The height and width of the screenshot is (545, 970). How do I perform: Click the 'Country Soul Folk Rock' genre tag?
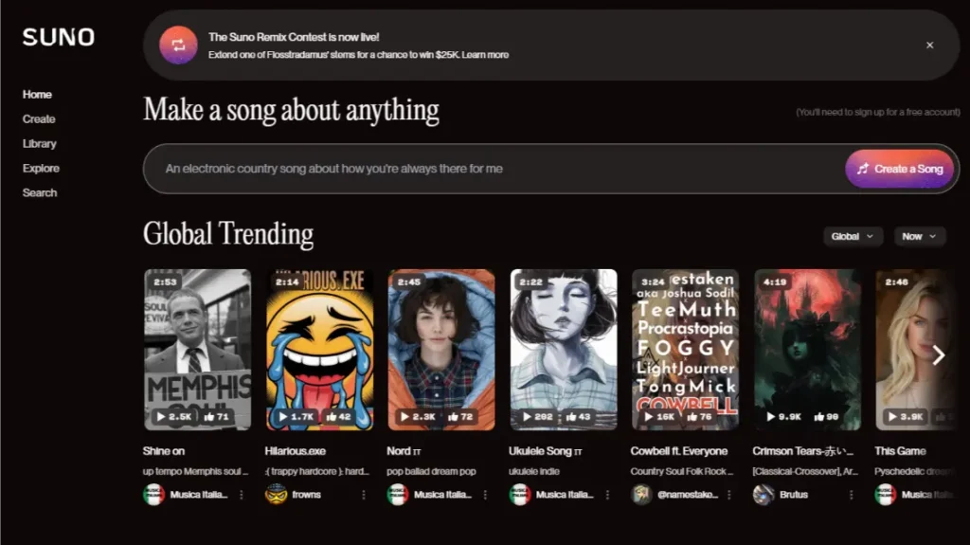(x=682, y=471)
